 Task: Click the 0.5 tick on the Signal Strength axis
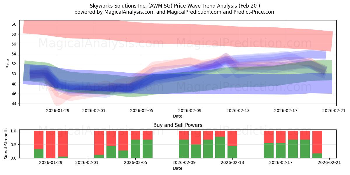[x=14, y=145]
